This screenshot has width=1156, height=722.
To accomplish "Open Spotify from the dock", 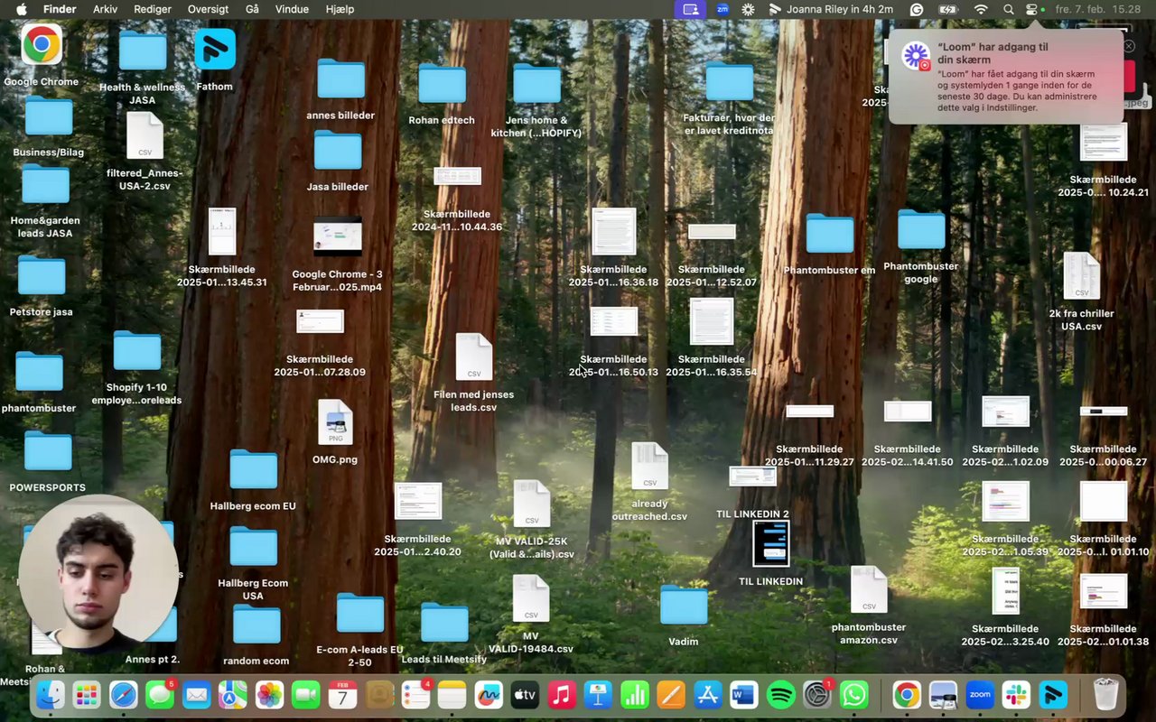I will point(780,695).
